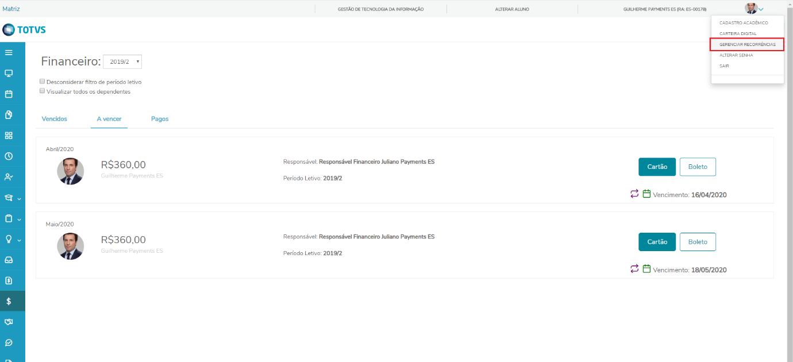Open the documents copy icon in sidebar
793x362 pixels.
click(x=9, y=114)
